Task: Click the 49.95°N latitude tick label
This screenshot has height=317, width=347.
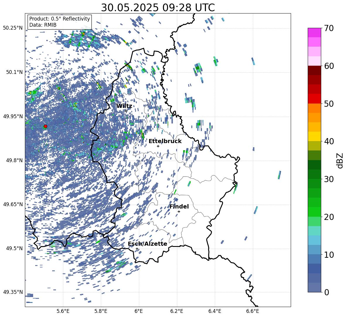Action: coord(13,116)
